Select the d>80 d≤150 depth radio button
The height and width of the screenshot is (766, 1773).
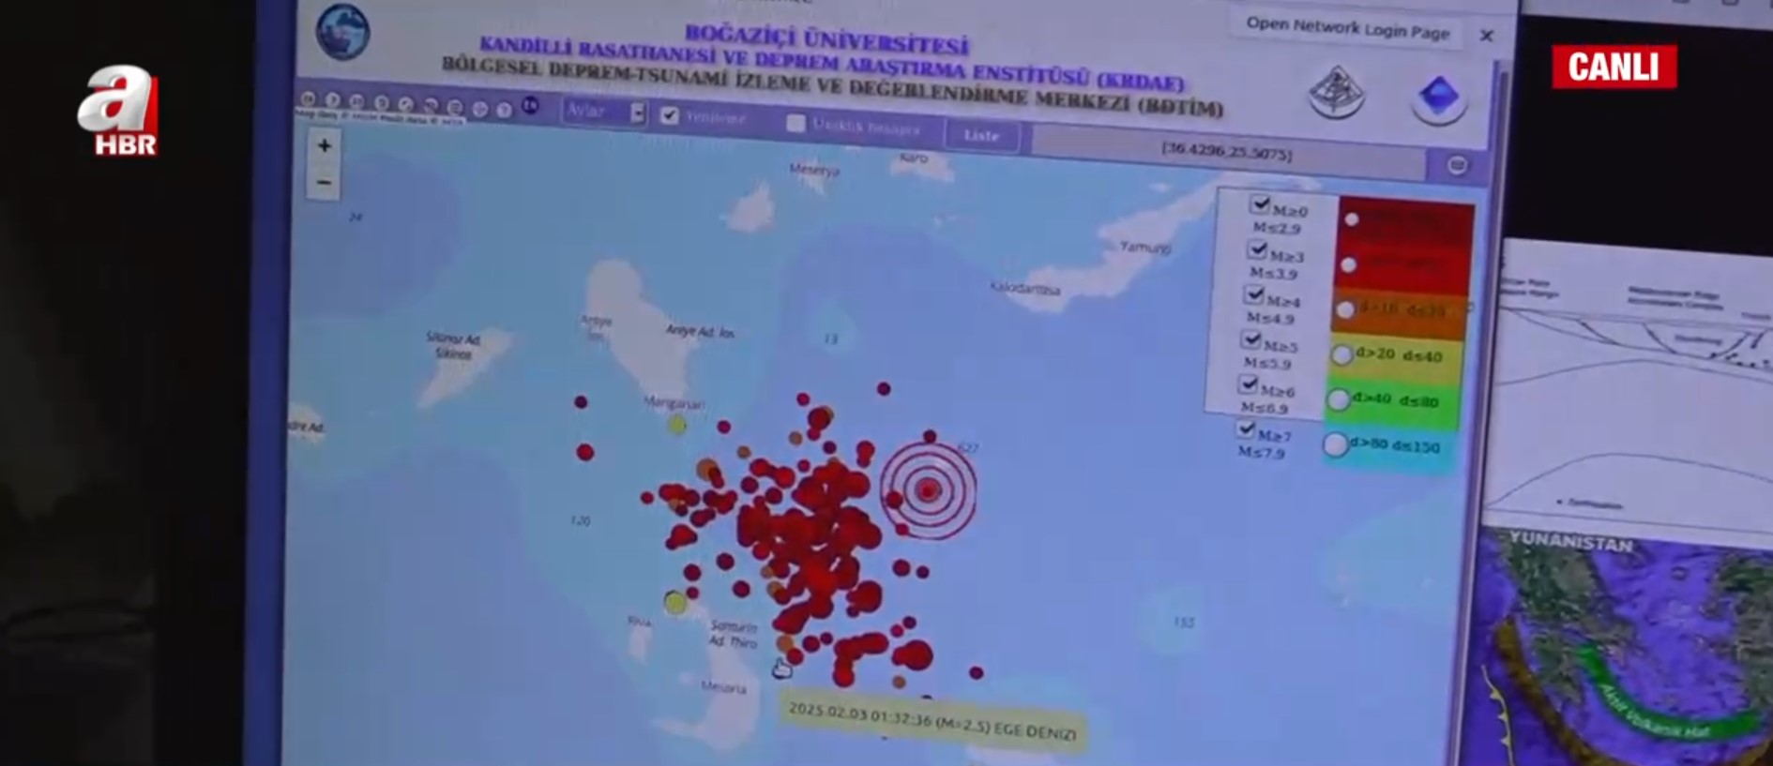pos(1335,444)
